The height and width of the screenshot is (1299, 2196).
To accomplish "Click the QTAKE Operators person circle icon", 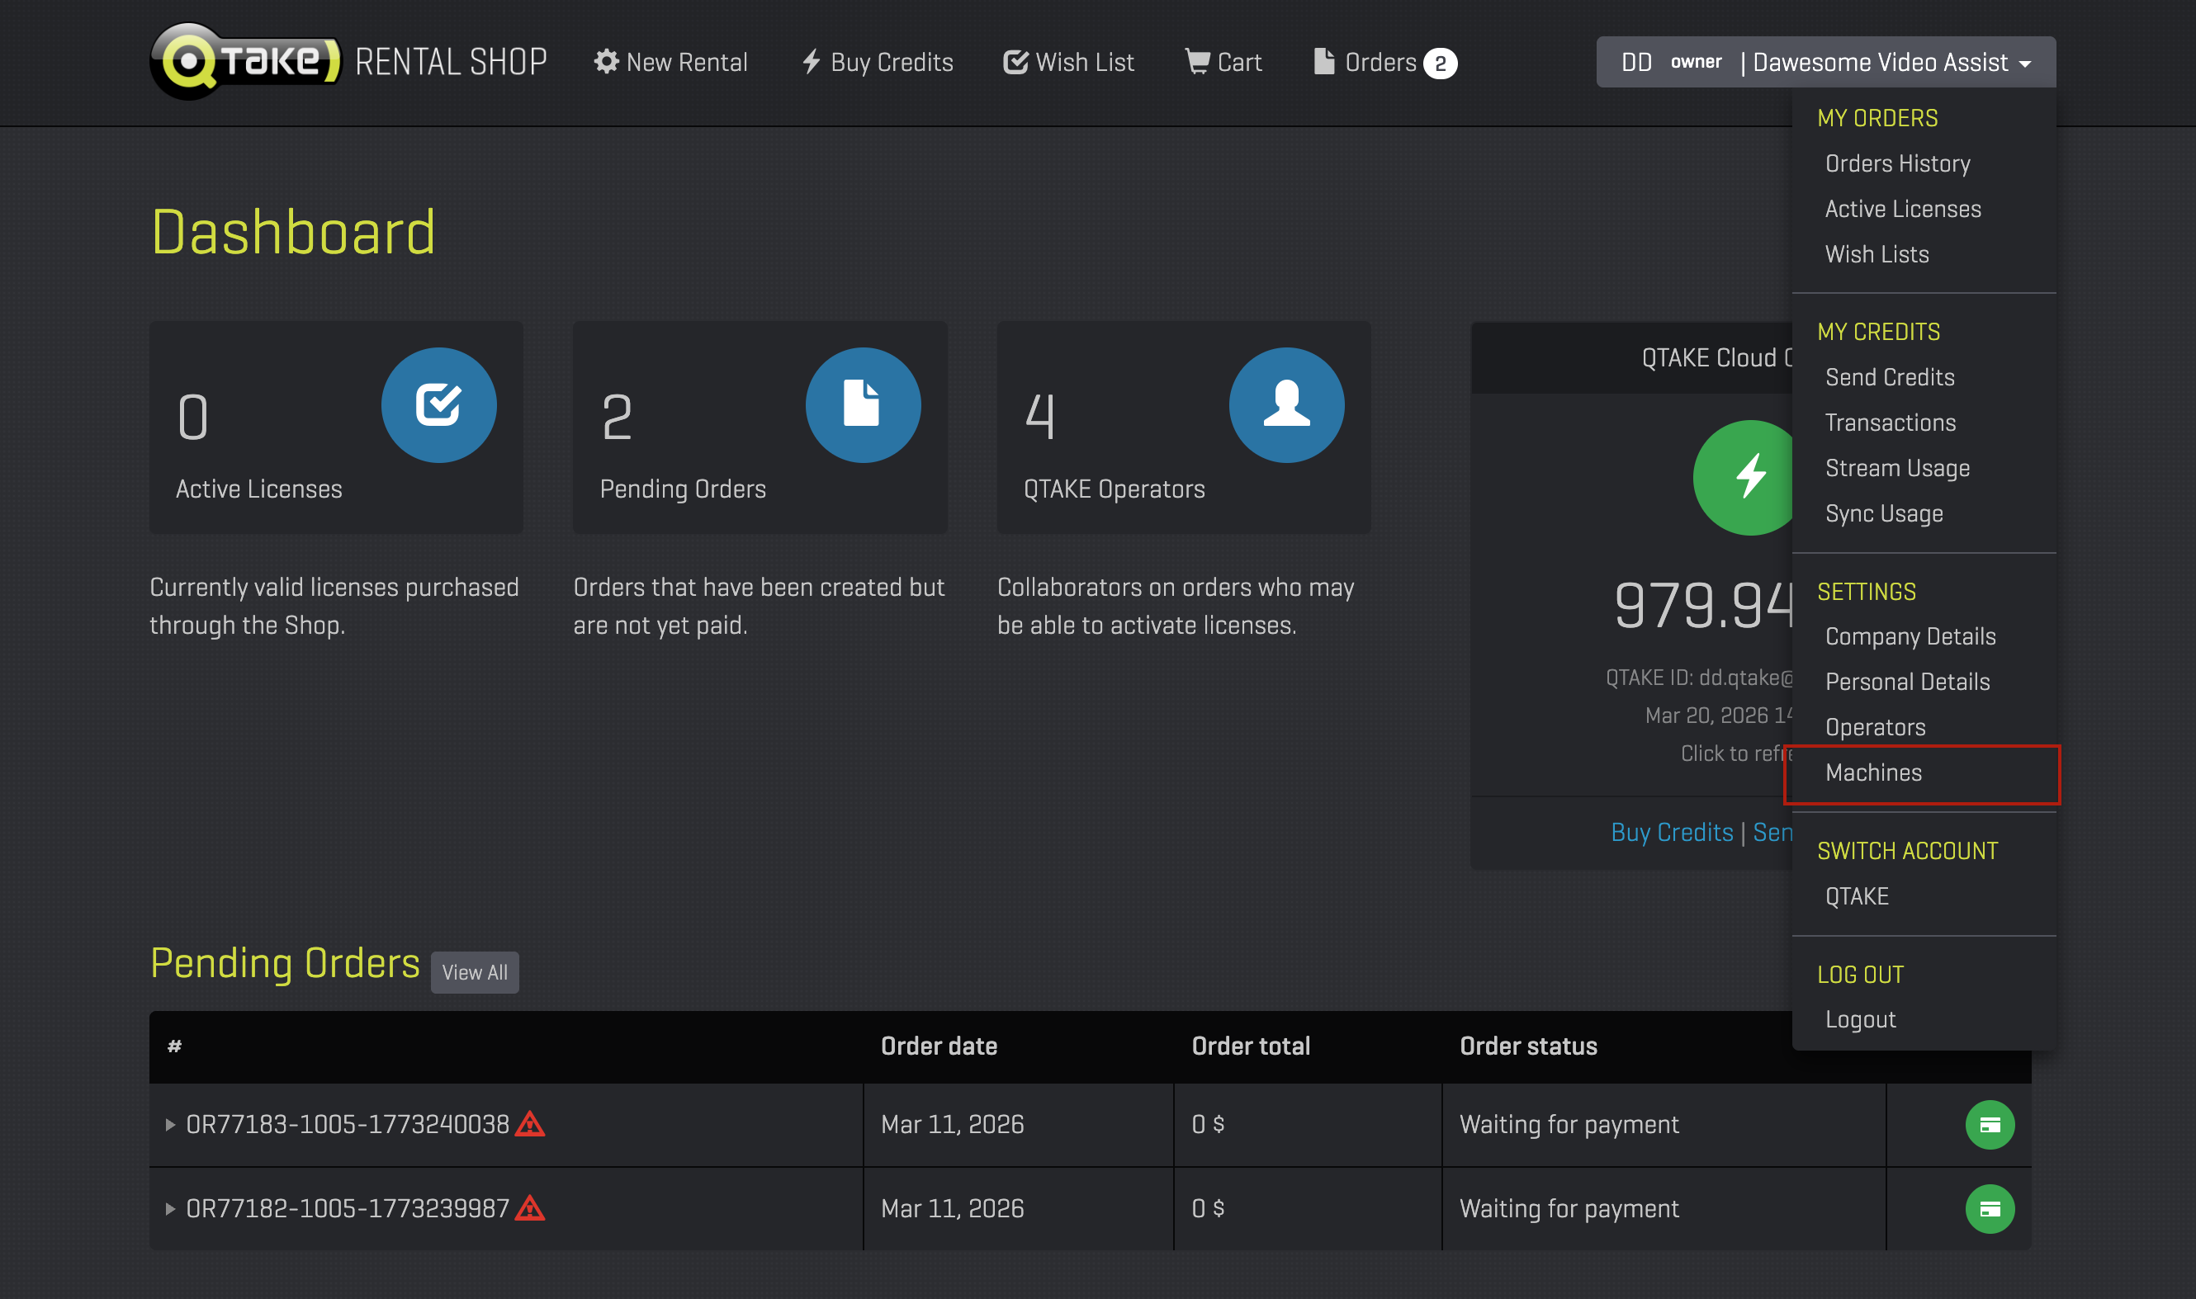I will click(x=1286, y=405).
